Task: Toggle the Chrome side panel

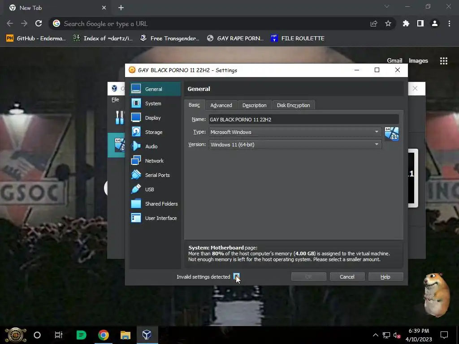Action: click(420, 23)
